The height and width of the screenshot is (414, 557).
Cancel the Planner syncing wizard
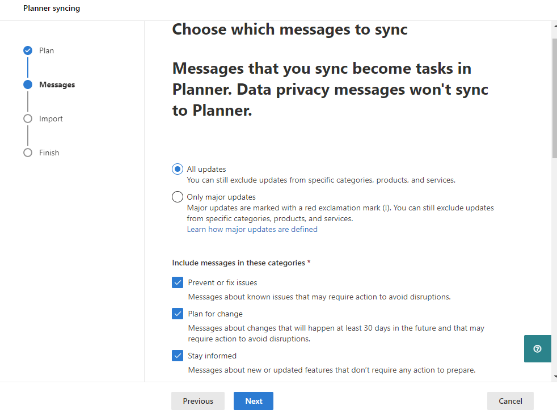click(510, 401)
